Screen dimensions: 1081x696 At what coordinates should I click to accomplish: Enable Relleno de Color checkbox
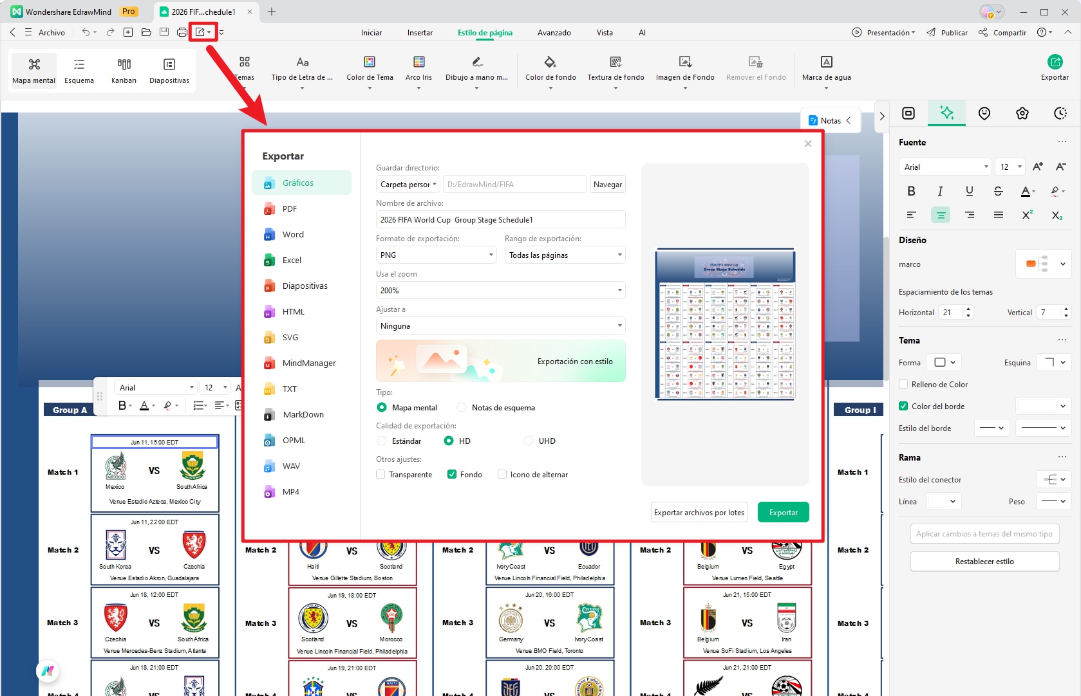(903, 384)
